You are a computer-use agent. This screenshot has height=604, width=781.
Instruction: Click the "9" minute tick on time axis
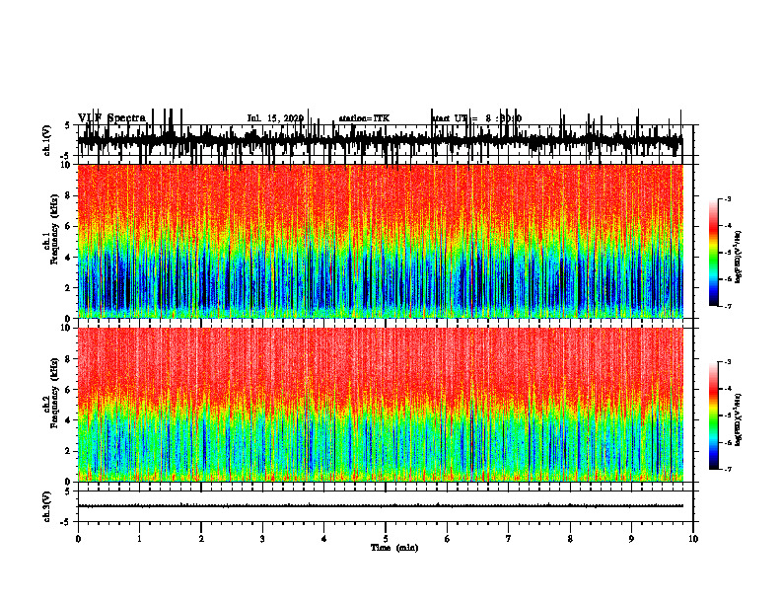[x=631, y=539]
